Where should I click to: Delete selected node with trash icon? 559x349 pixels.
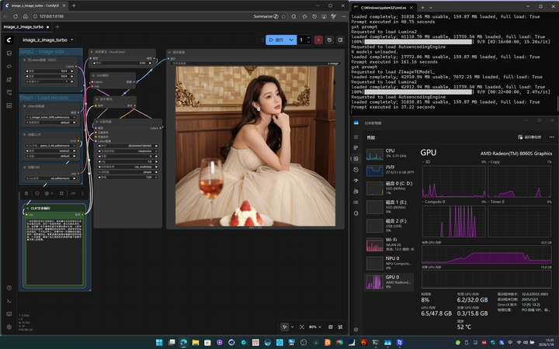pos(26,193)
